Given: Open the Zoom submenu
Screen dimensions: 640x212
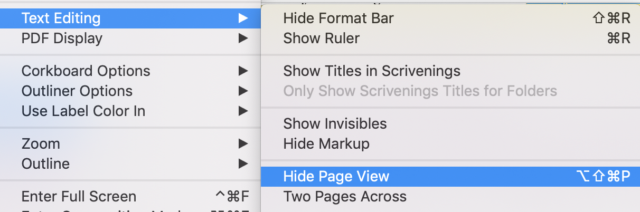Looking at the screenshot, I should click(x=130, y=144).
